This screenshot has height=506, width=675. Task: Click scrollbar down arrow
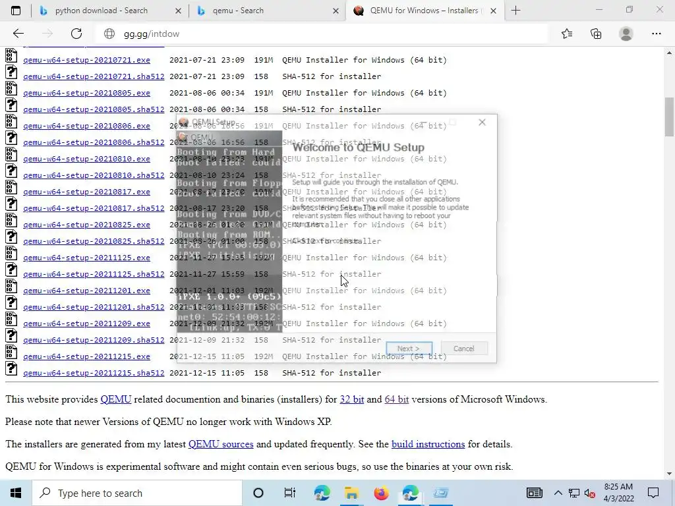tap(669, 474)
